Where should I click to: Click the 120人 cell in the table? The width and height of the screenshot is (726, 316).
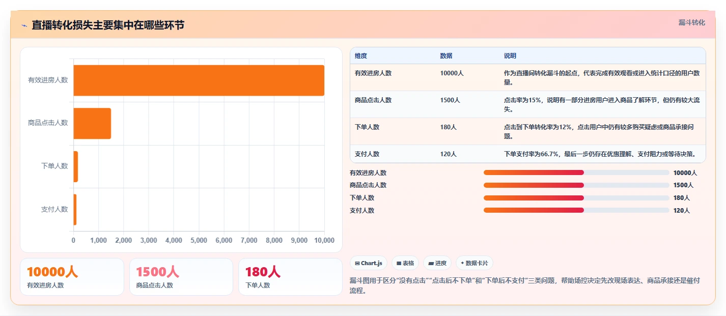(x=449, y=154)
